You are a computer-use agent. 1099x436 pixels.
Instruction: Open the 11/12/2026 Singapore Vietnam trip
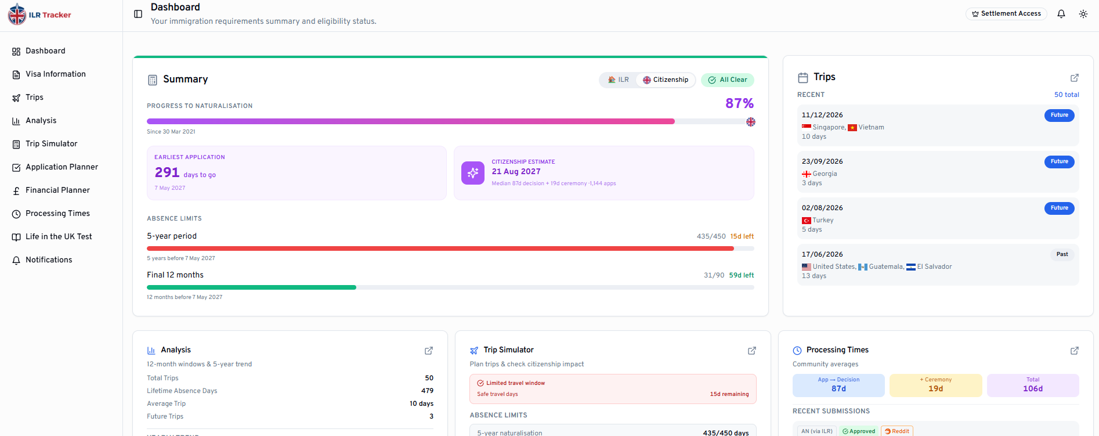[x=938, y=125]
